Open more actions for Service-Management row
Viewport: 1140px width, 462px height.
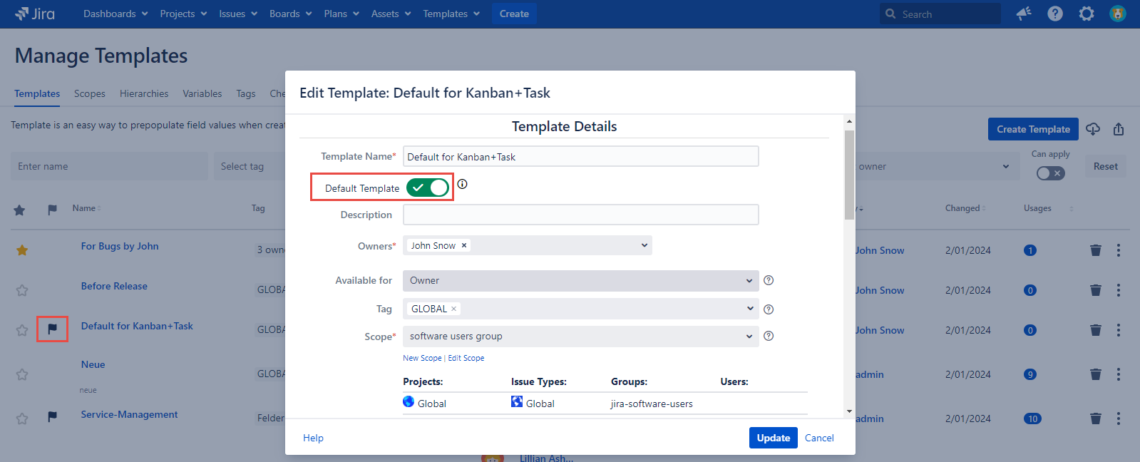click(1119, 419)
